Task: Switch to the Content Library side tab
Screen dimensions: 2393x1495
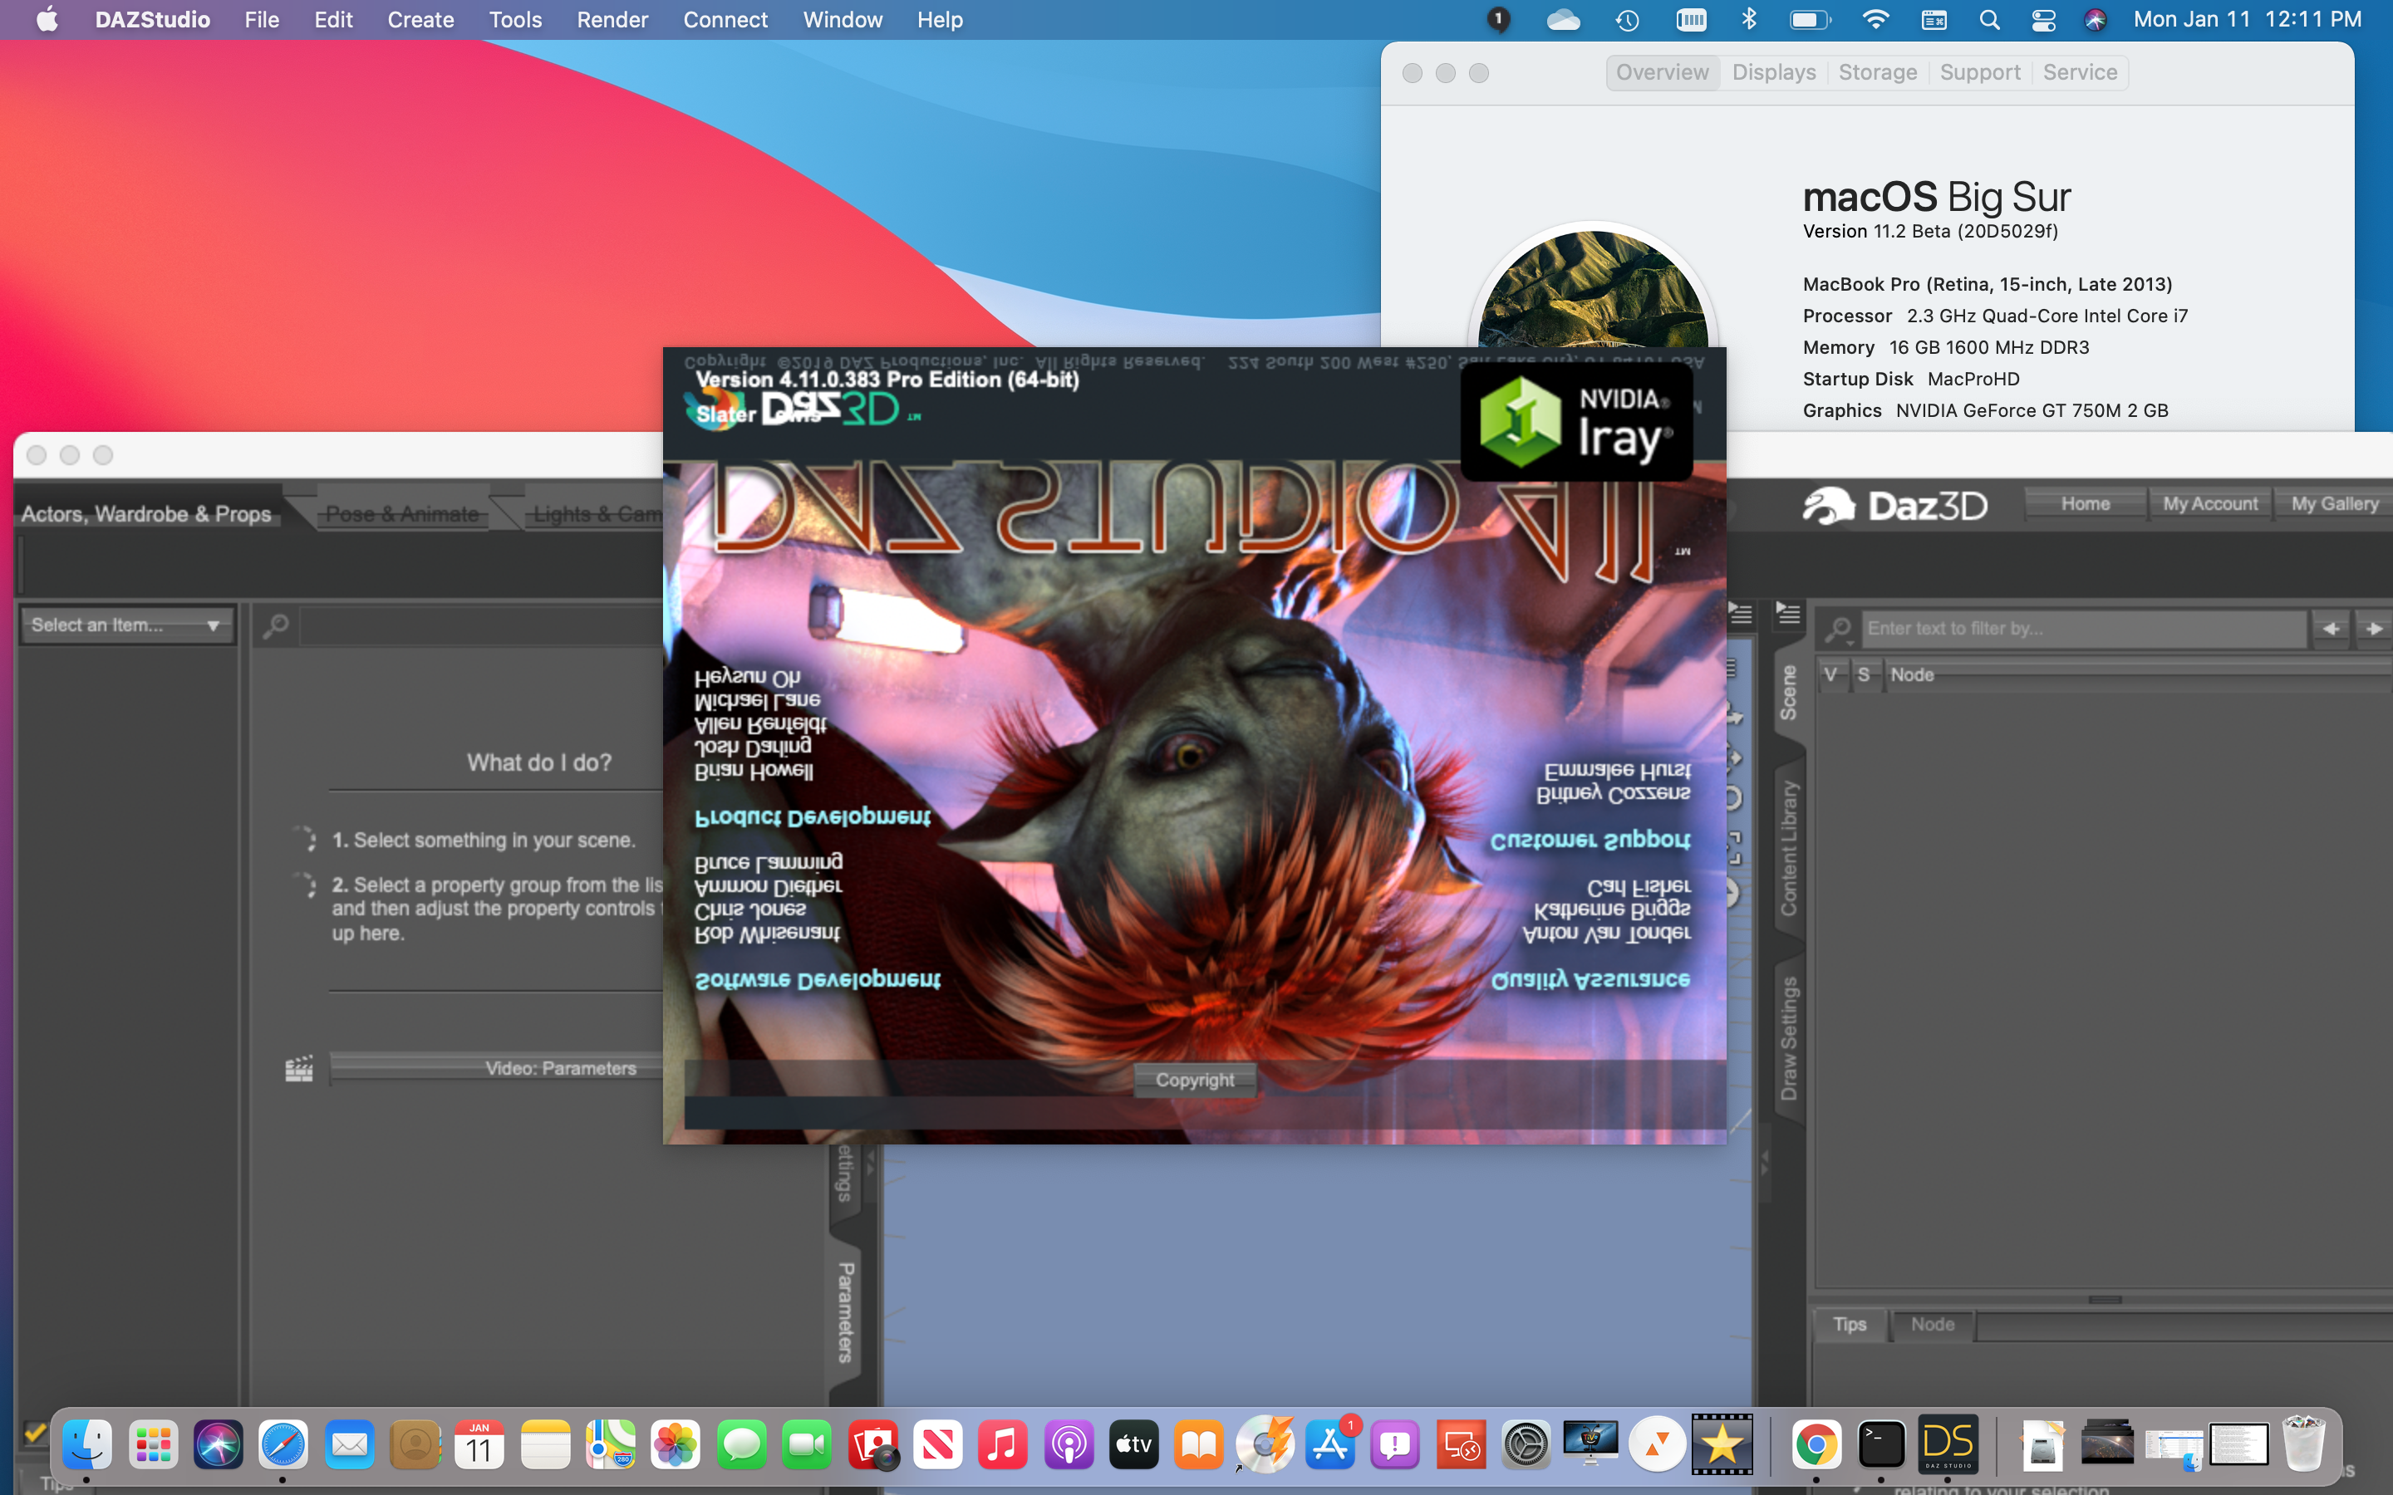Action: coord(1789,848)
